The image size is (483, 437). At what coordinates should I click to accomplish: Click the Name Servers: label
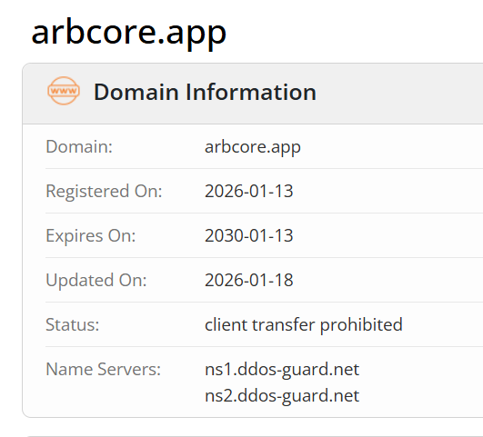click(103, 369)
